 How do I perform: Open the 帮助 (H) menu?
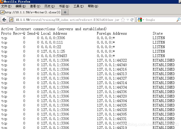point(93,6)
